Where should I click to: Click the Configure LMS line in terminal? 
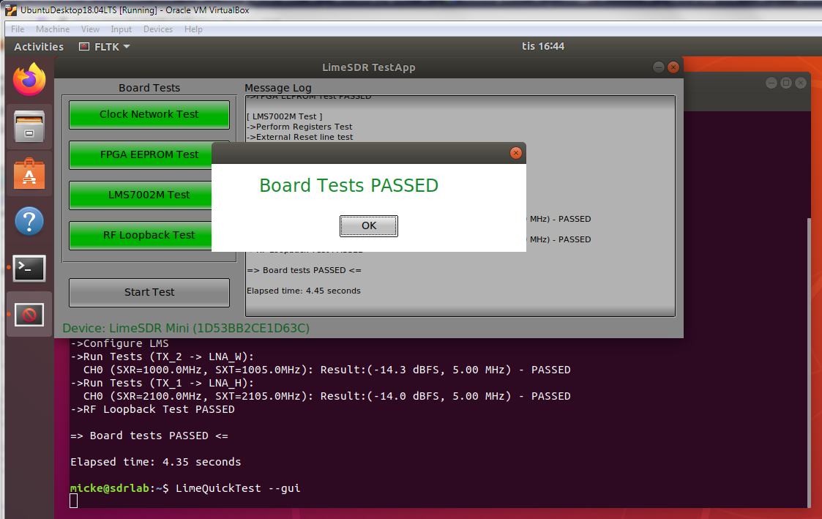point(119,343)
